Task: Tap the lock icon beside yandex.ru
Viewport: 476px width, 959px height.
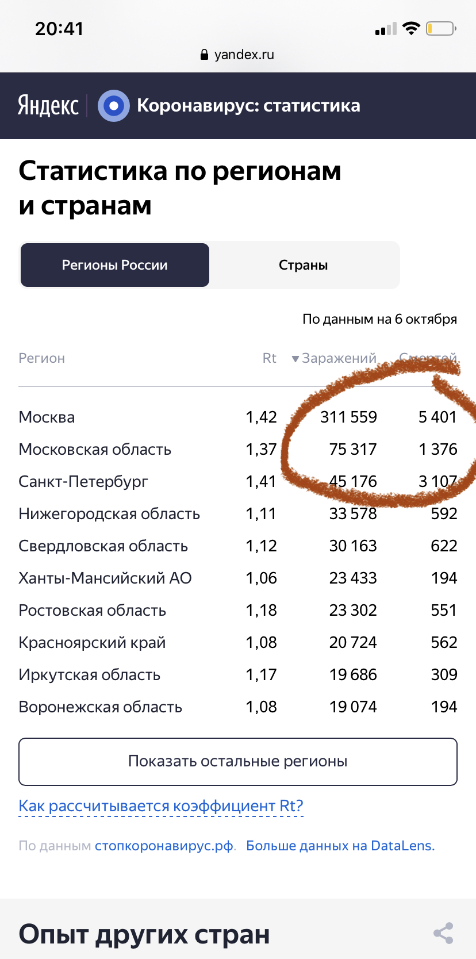Action: coord(204,55)
